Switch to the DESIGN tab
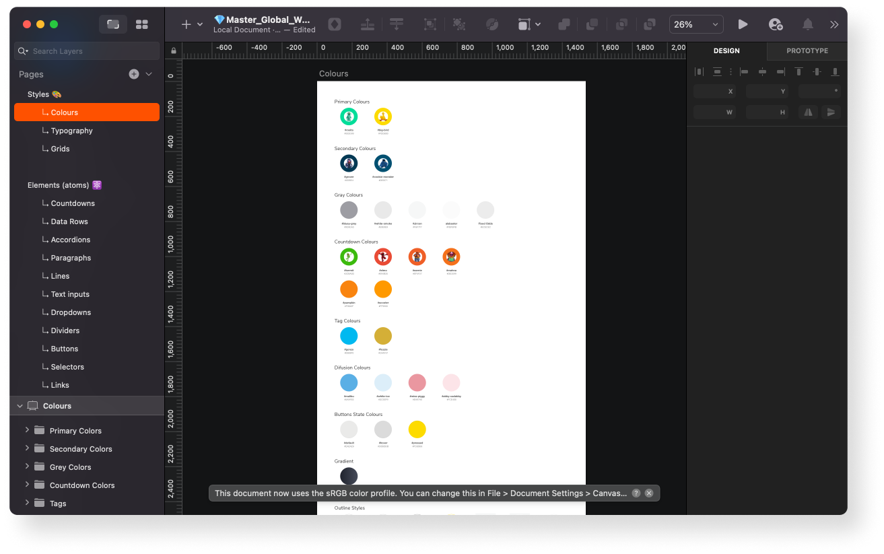884x554 pixels. pyautogui.click(x=726, y=51)
